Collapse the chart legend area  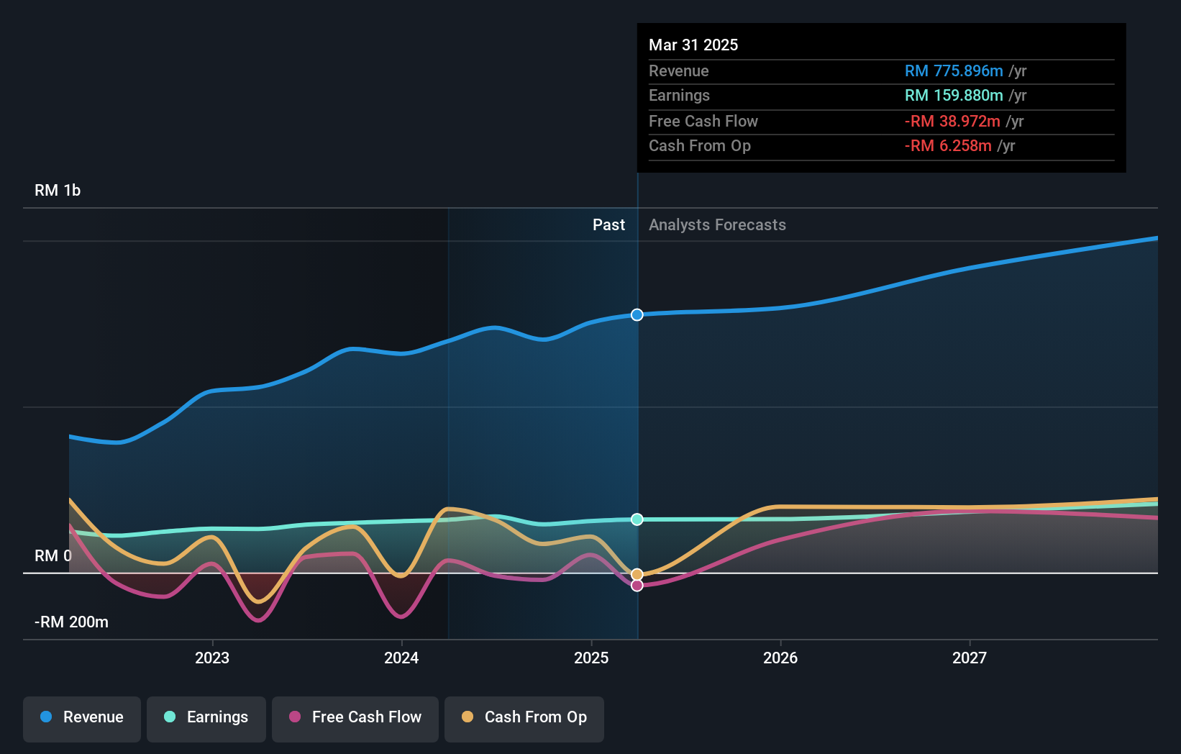pyautogui.click(x=312, y=718)
